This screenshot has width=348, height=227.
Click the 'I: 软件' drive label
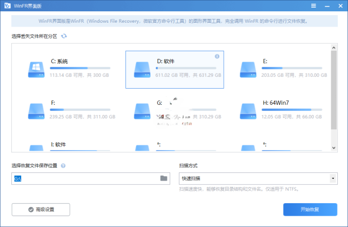[x=58, y=144]
